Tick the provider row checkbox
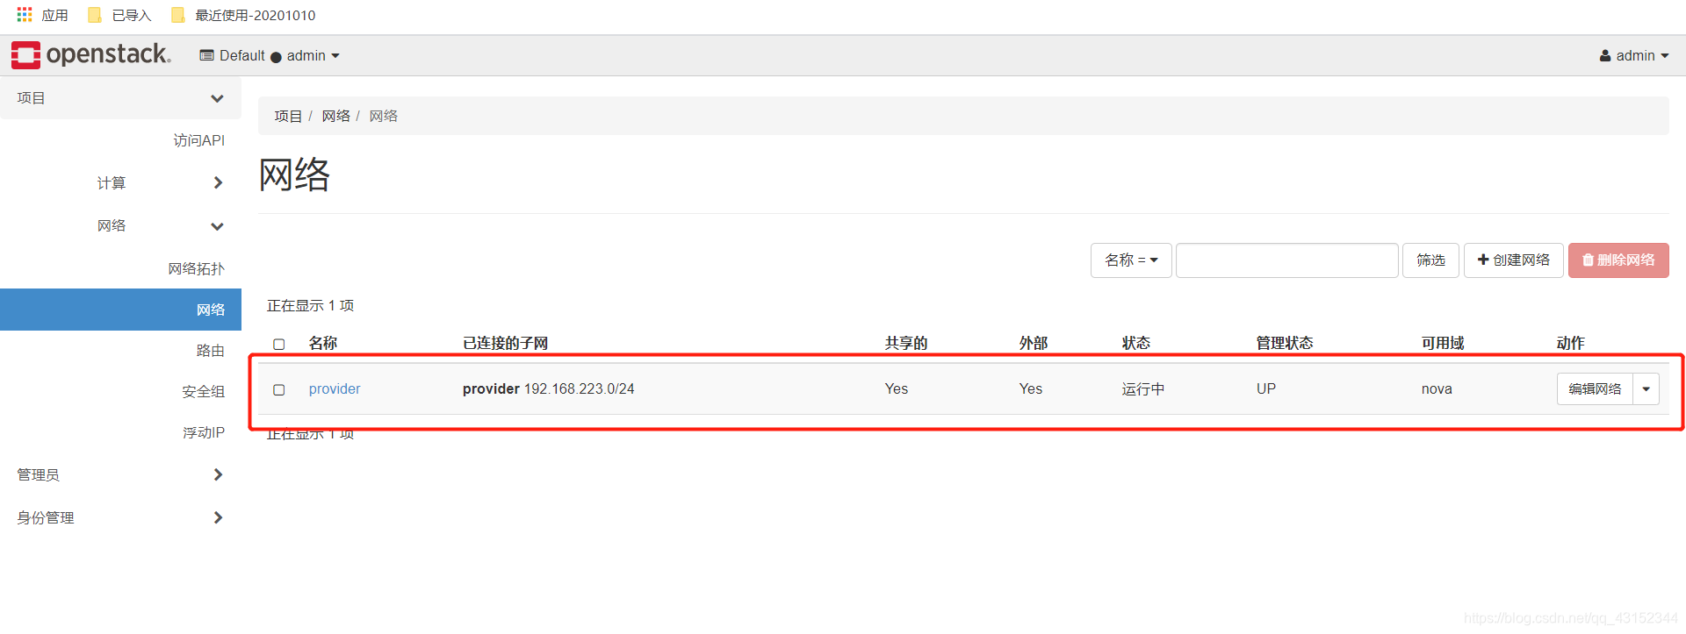The width and height of the screenshot is (1686, 634). tap(279, 389)
